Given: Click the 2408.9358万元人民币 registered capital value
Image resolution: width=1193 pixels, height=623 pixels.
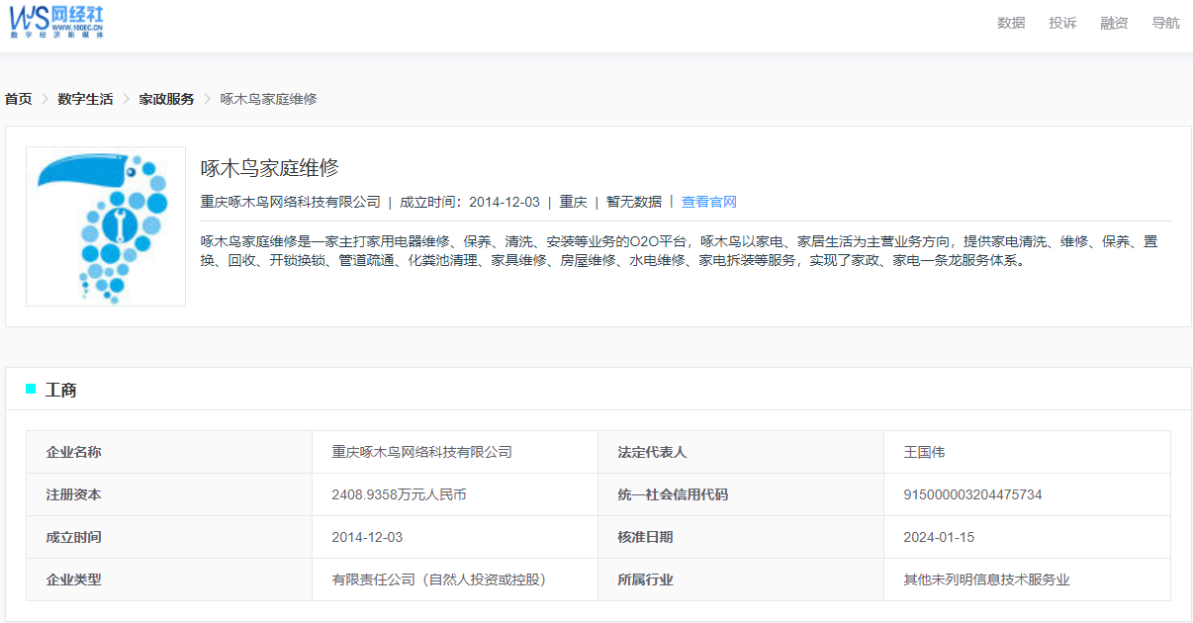Looking at the screenshot, I should point(399,494).
